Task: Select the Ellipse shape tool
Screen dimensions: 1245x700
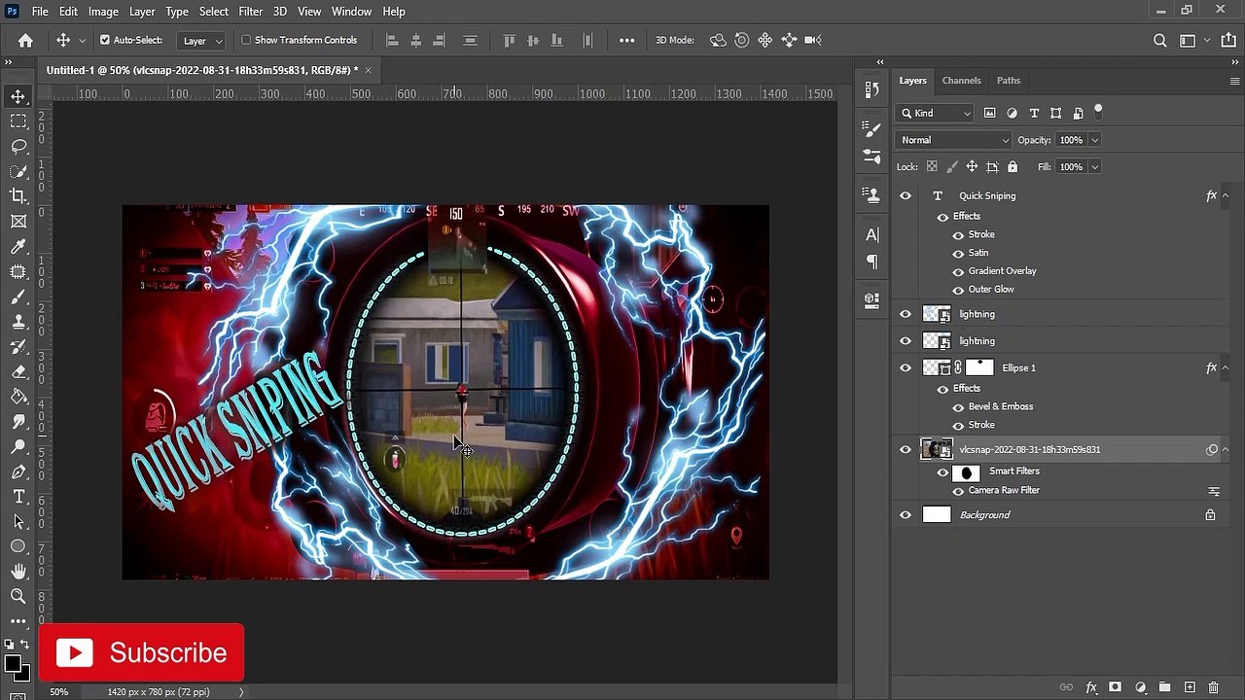Action: [18, 546]
